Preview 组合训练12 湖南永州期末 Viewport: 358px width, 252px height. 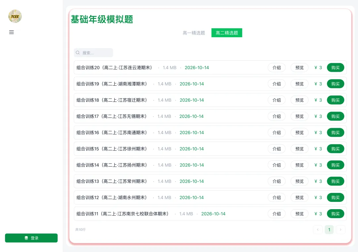(299, 197)
